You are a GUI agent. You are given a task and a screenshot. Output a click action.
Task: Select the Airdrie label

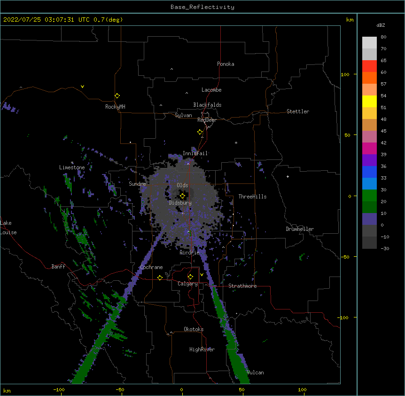point(190,253)
